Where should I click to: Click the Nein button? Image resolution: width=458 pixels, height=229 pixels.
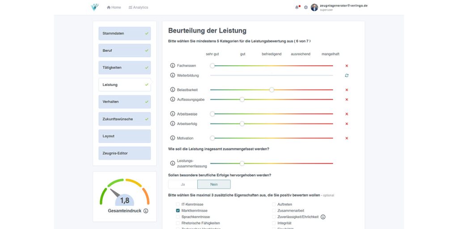[x=214, y=184]
